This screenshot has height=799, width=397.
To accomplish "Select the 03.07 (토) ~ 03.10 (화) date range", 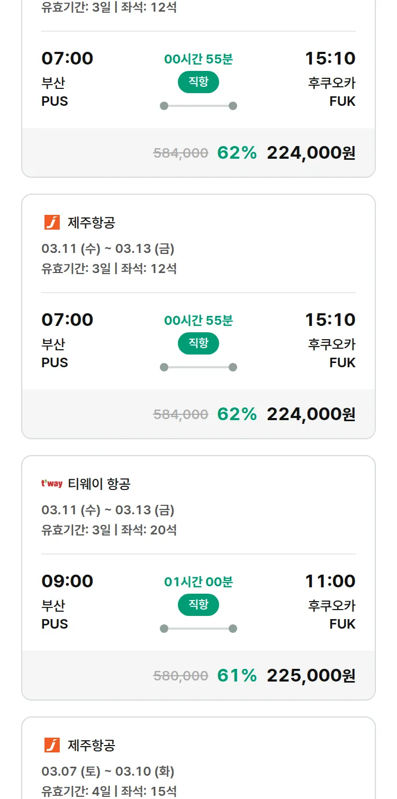I will click(108, 771).
